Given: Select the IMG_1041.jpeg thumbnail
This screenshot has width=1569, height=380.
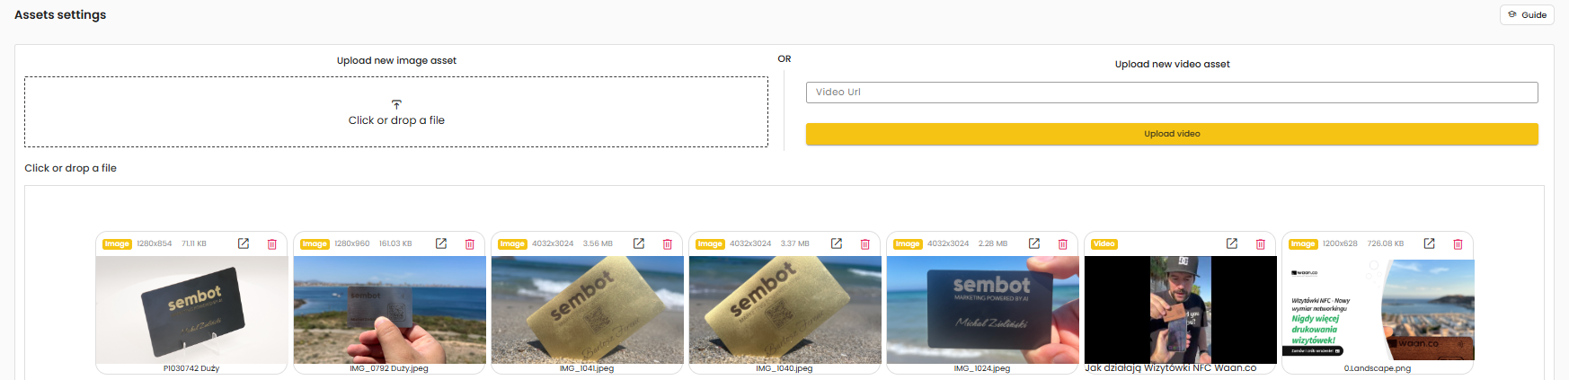Looking at the screenshot, I should click(587, 310).
